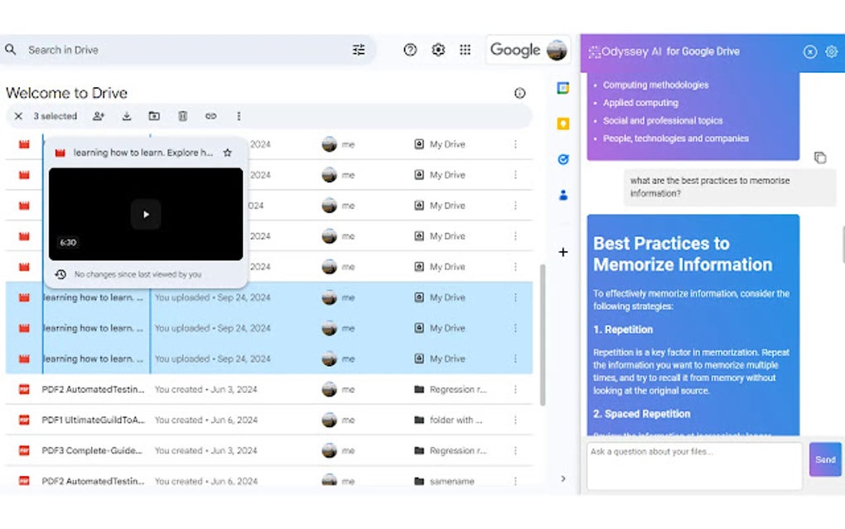Open the help question mark menu
This screenshot has height=529, width=845.
click(410, 50)
